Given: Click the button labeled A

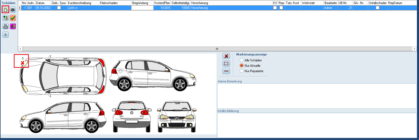Looking at the screenshot, I should tap(5, 34).
